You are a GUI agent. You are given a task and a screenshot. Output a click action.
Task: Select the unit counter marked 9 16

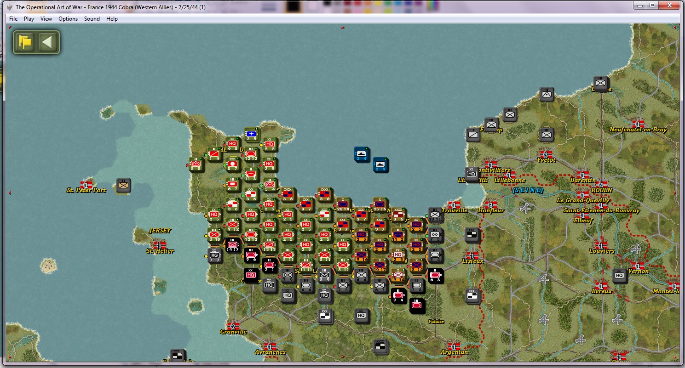click(x=362, y=255)
